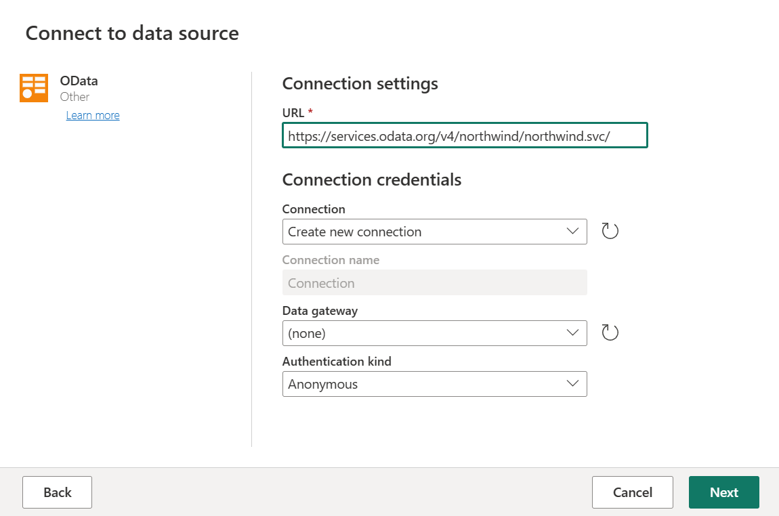Select the URL text box
This screenshot has width=779, height=516.
(x=465, y=135)
